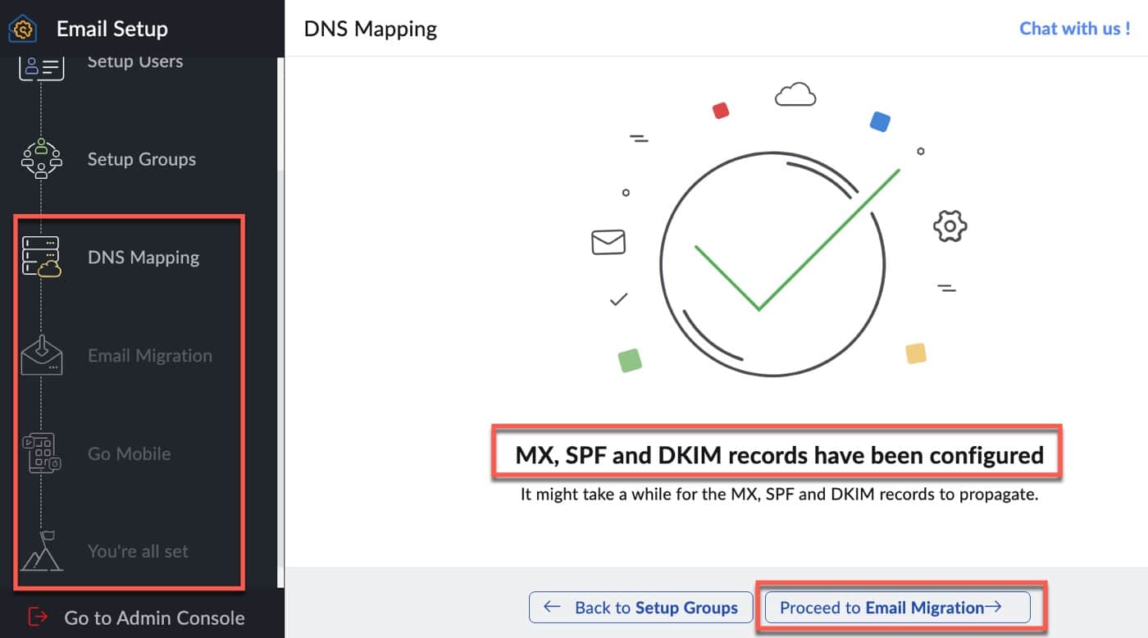Select the DNS Mapping step
Viewport: 1148px width, 638px height.
coord(143,257)
